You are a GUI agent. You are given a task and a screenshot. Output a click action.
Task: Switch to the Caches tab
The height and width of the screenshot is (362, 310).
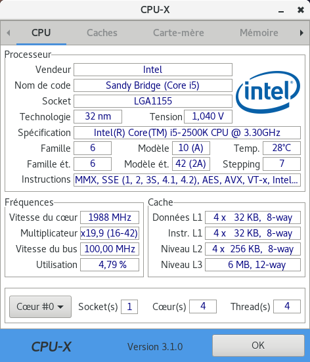tap(102, 33)
